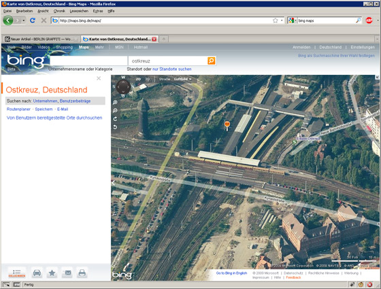The image size is (381, 289).
Task: Bookmark this page with the star icon
Action: click(x=275, y=20)
